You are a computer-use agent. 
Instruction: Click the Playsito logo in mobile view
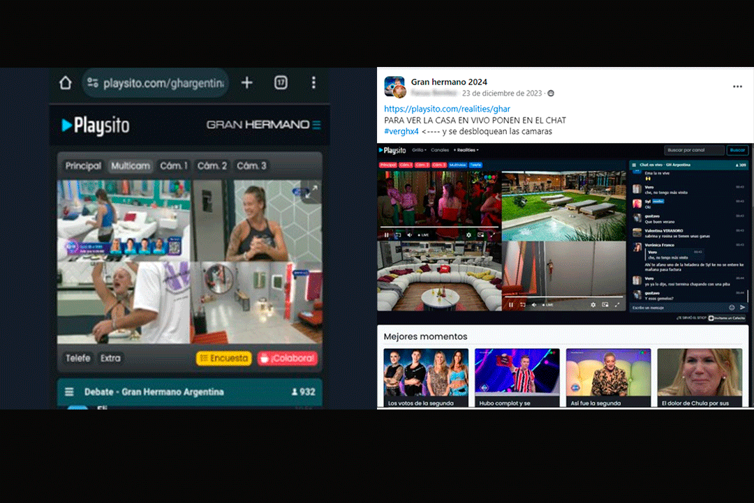click(x=96, y=126)
